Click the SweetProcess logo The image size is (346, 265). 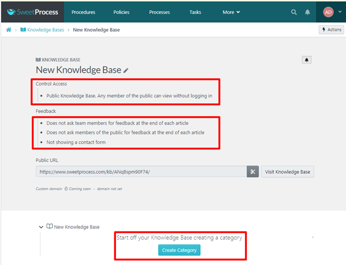(32, 12)
